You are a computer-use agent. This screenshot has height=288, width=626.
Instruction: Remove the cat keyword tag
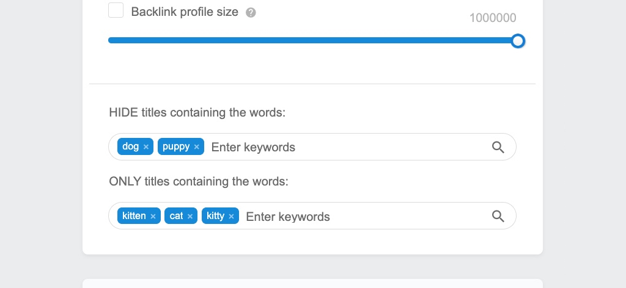[x=190, y=216]
